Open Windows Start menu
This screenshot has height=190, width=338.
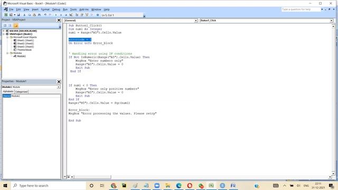pos(5,185)
